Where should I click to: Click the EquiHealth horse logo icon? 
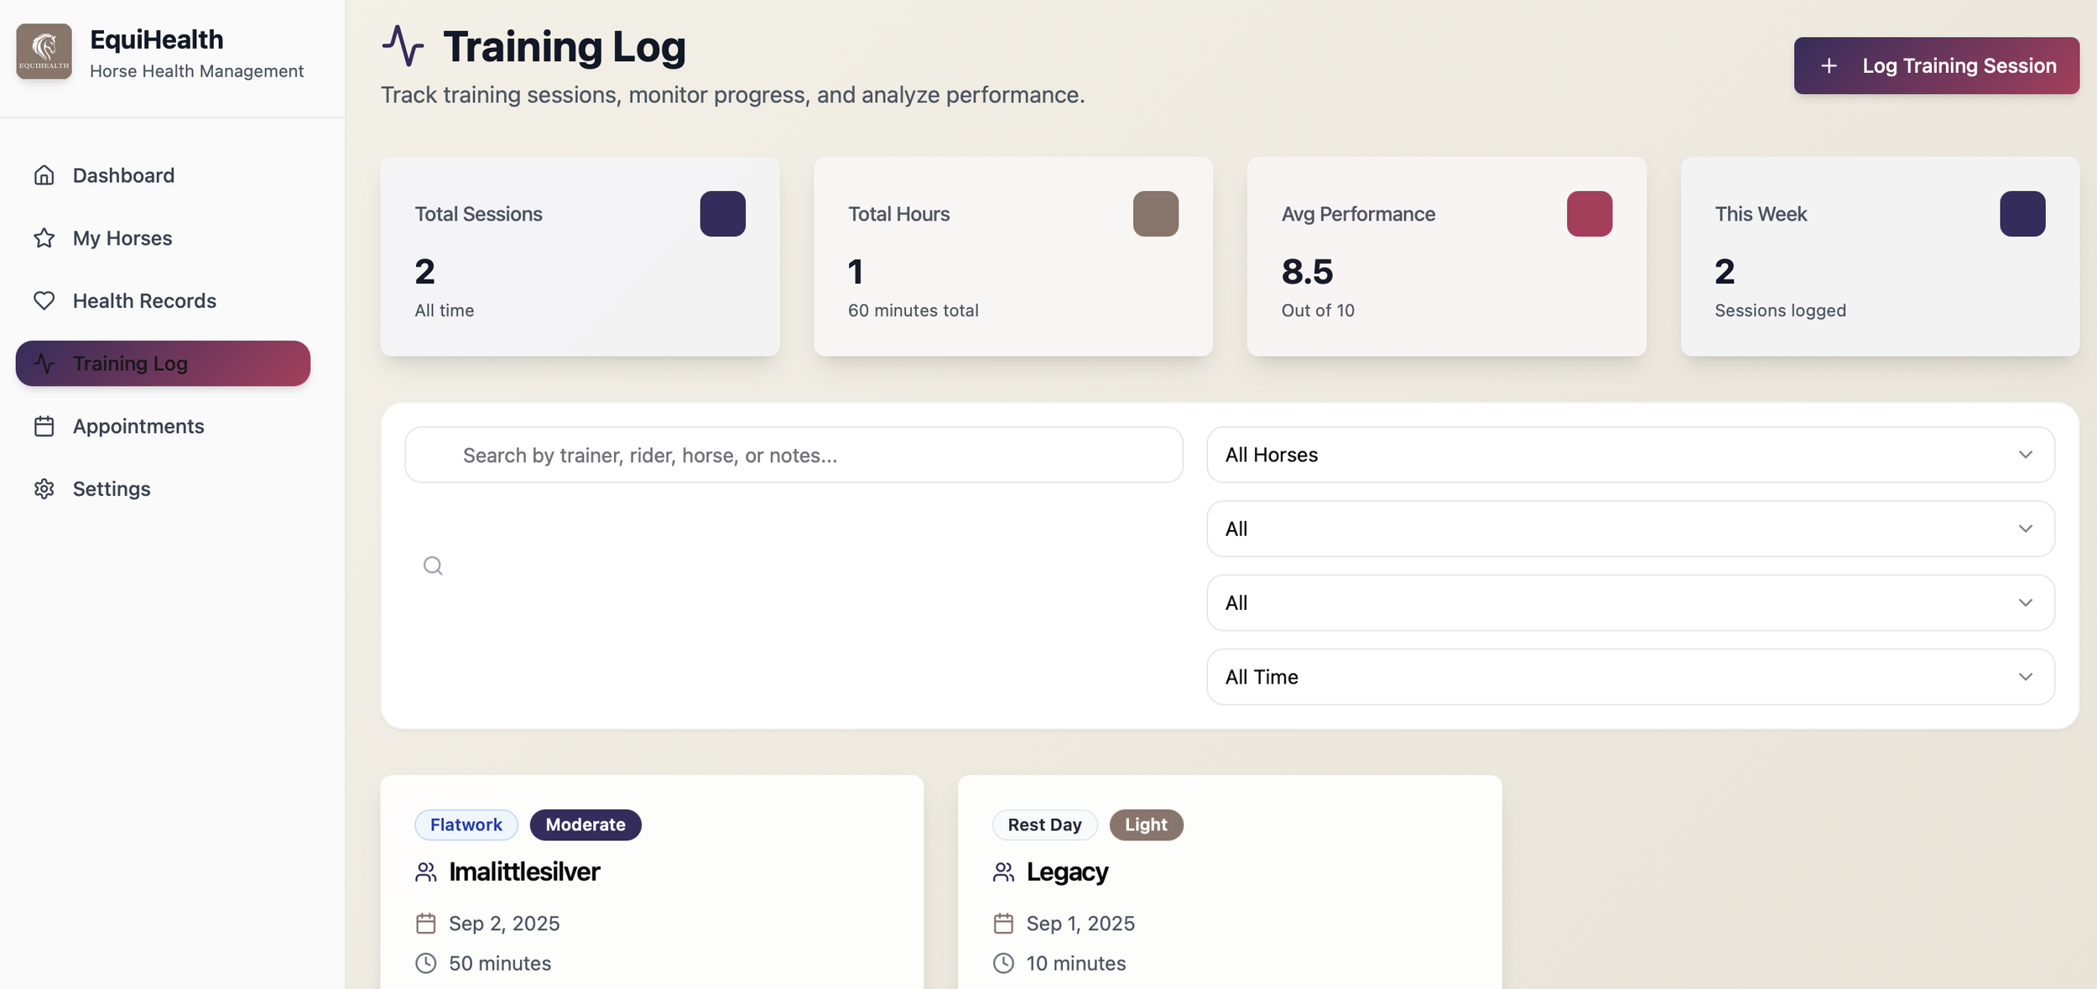click(x=44, y=52)
